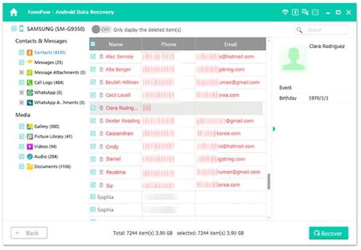
Task: Click the Birthday value 1970/1/1
Action: coord(318,98)
